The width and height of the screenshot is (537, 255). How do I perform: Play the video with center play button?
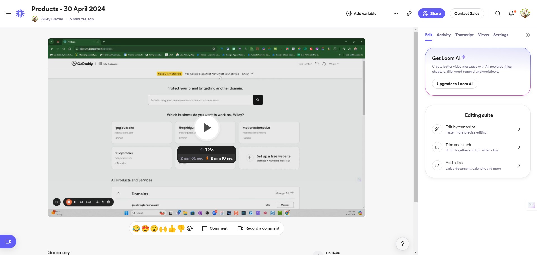point(207,128)
